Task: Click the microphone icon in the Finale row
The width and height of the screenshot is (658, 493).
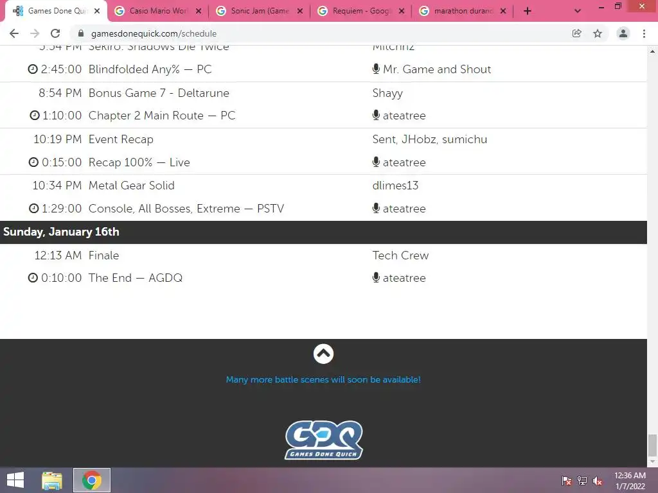Action: [376, 277]
